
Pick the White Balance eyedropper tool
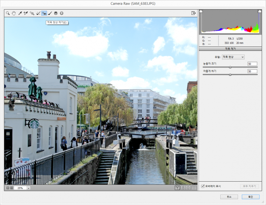click(x=20, y=13)
